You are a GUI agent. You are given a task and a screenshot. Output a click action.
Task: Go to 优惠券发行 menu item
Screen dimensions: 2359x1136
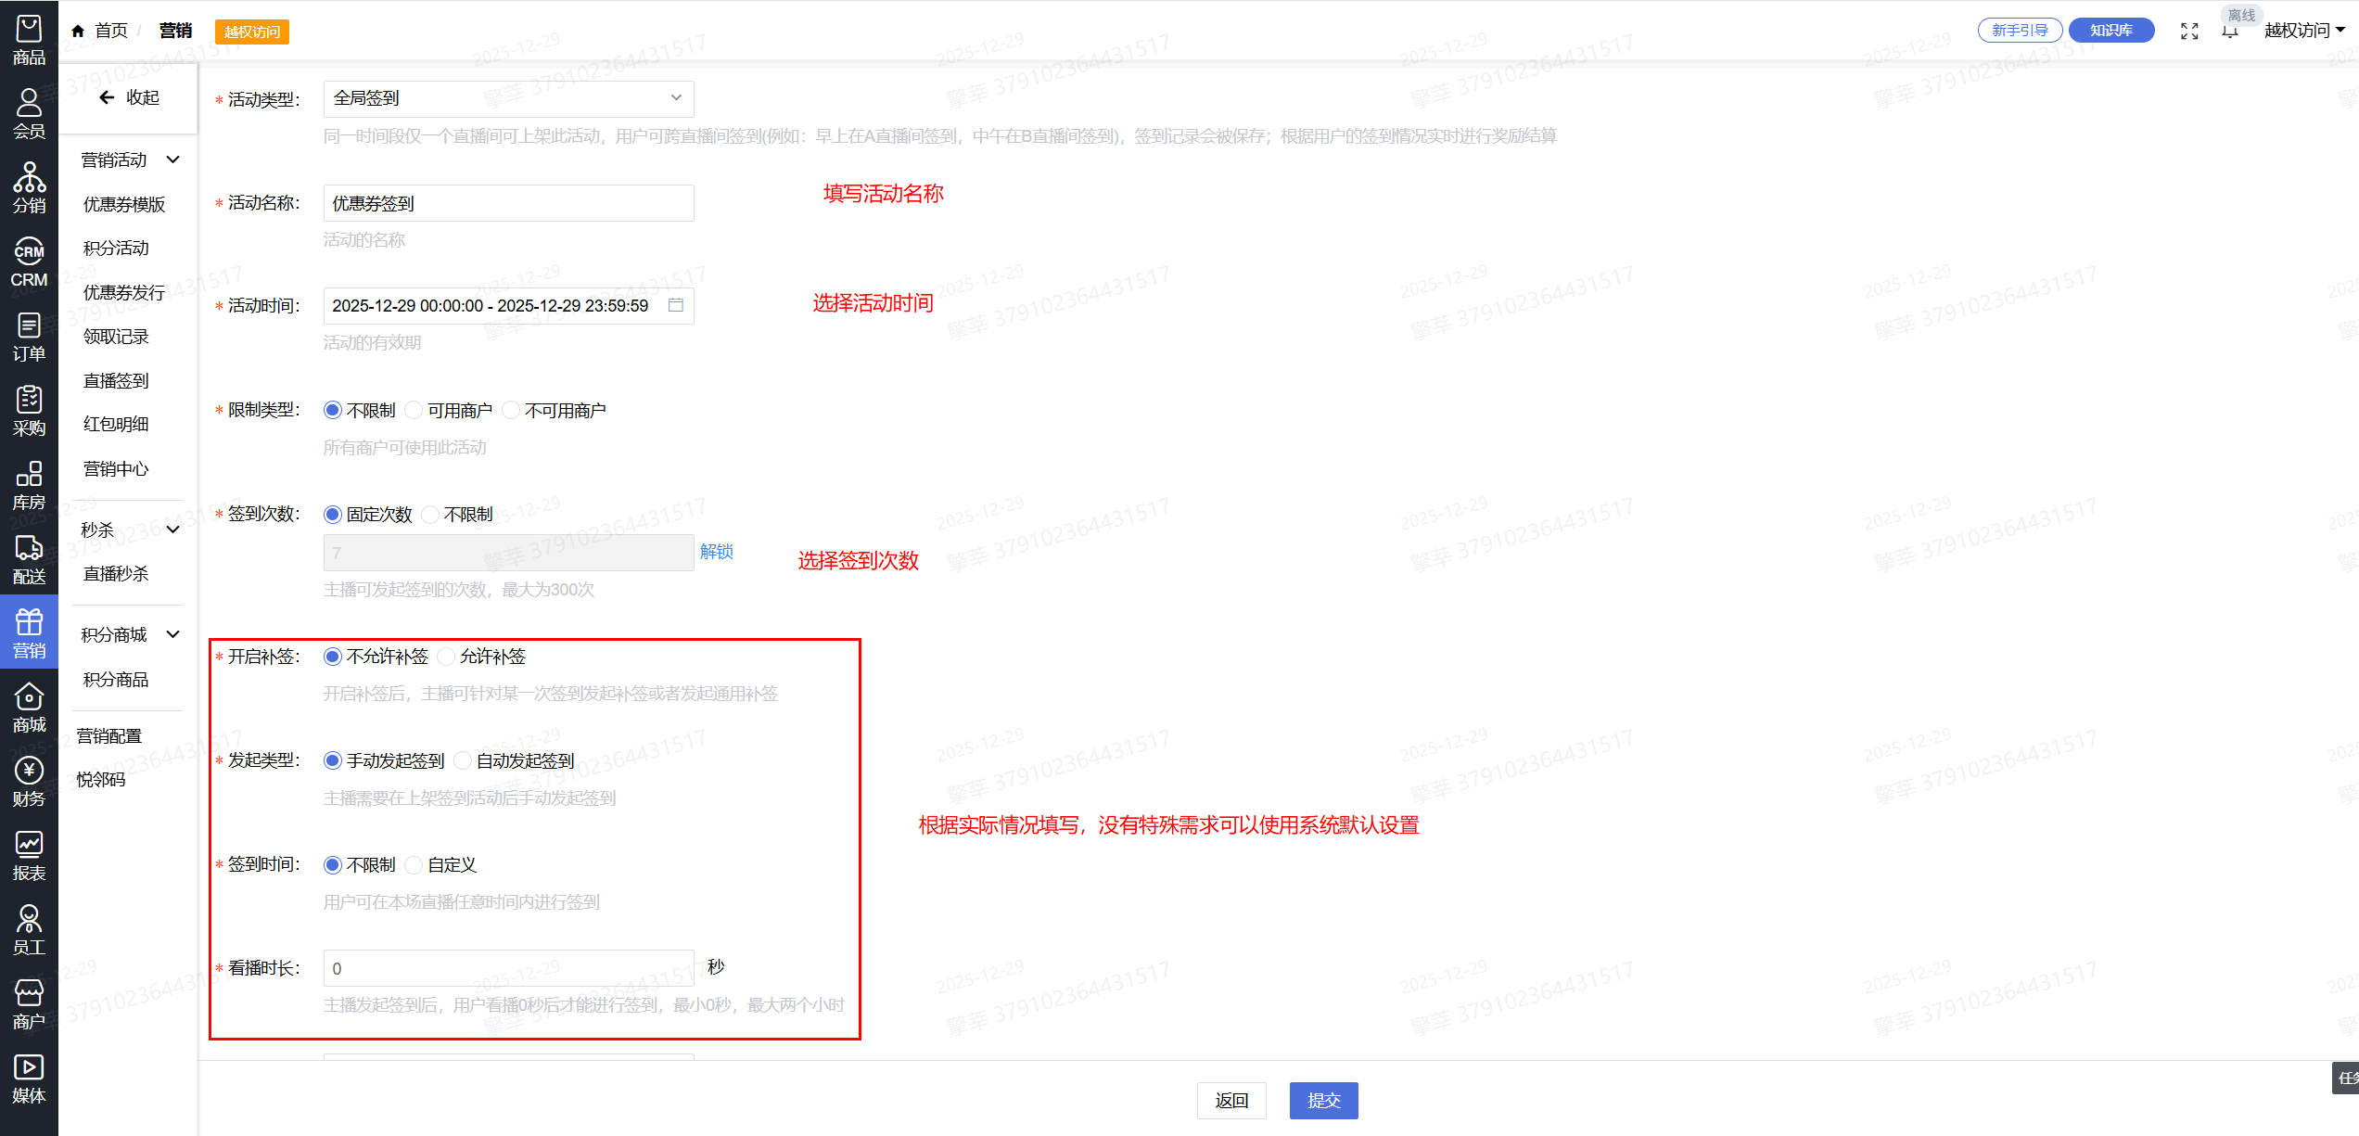[124, 292]
